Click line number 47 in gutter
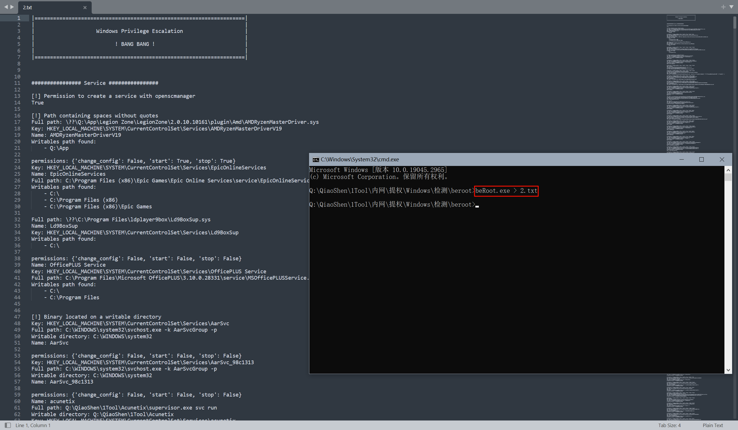The height and width of the screenshot is (430, 738). 17,317
